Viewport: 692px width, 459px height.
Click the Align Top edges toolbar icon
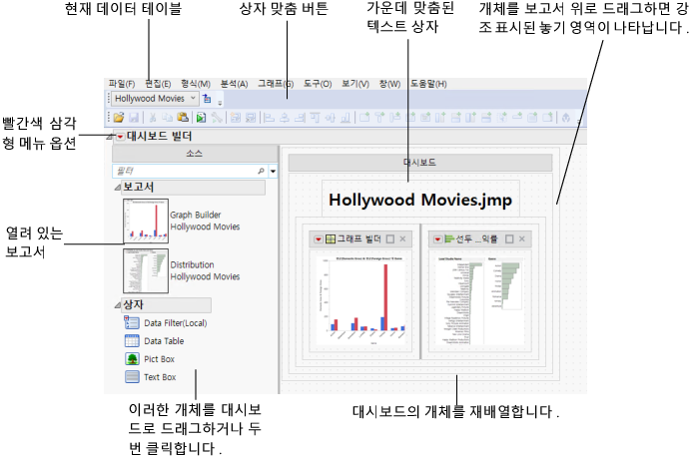pyautogui.click(x=316, y=118)
